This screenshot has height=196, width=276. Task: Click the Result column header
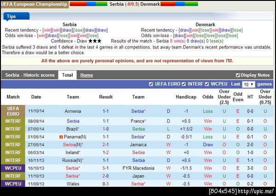106,97
